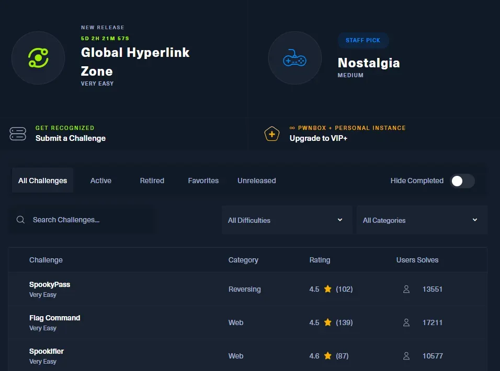Open the SpookyPass challenge row

pyautogui.click(x=50, y=285)
